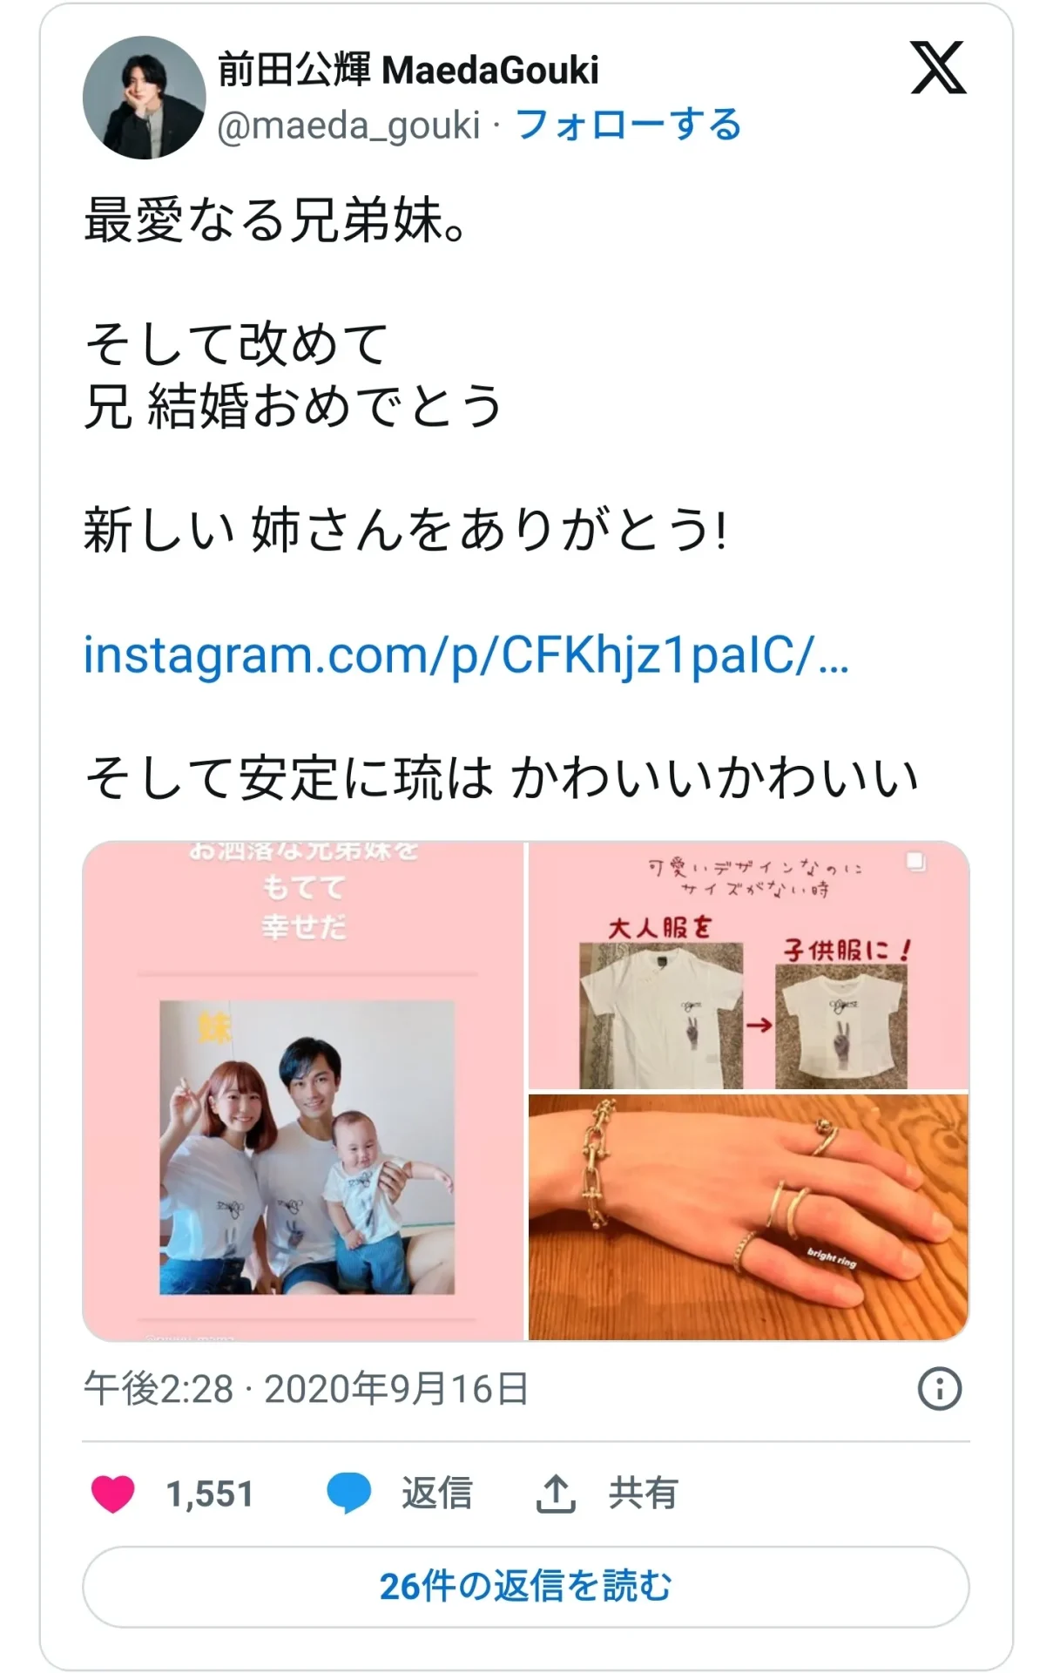Screen dimensions: 1053x1673
Task: Tap the multi-image indicator on T-shirt picture
Action: (915, 862)
